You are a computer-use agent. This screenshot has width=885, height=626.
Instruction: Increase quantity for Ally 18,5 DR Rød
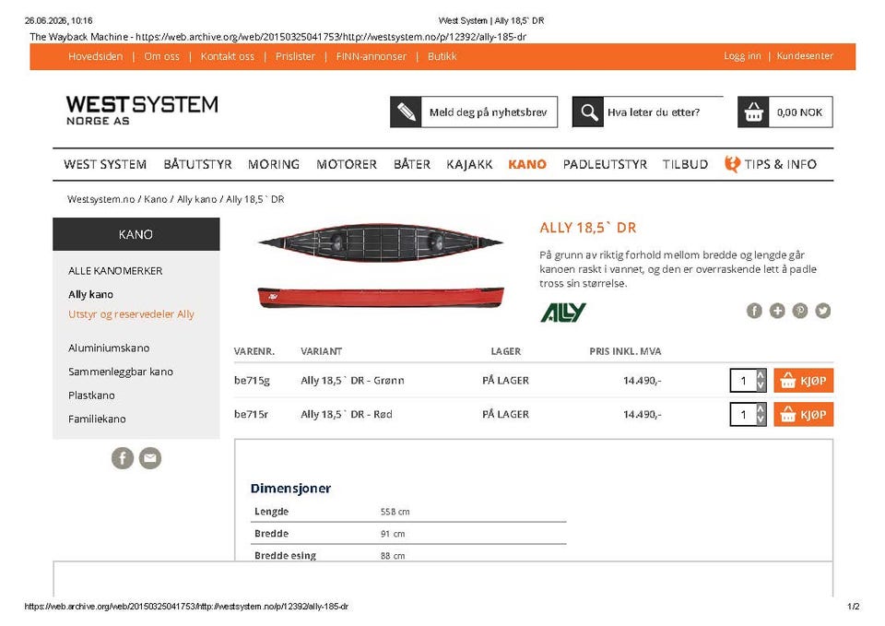761,408
